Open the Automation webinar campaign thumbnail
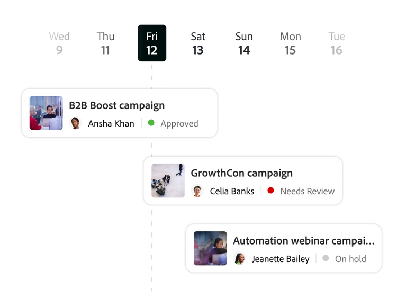This screenshot has width=397, height=298. 210,248
